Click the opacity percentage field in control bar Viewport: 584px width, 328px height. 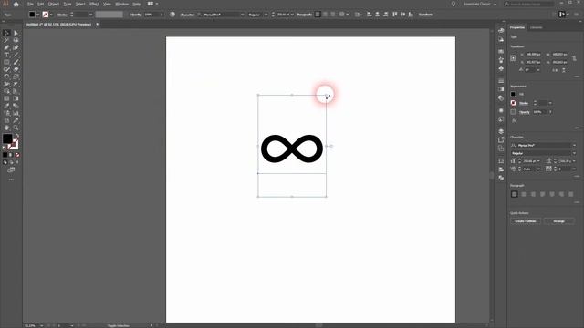click(x=151, y=15)
